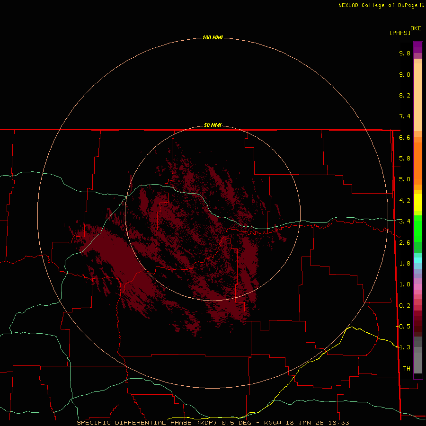
Task: Click the -1.3 scale value
Action: point(403,347)
